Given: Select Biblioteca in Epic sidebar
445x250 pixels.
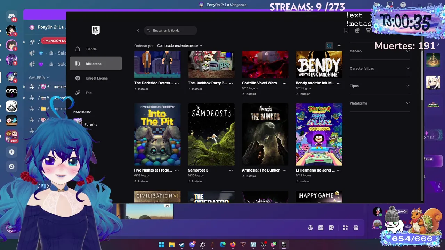Looking at the screenshot, I should [x=96, y=64].
